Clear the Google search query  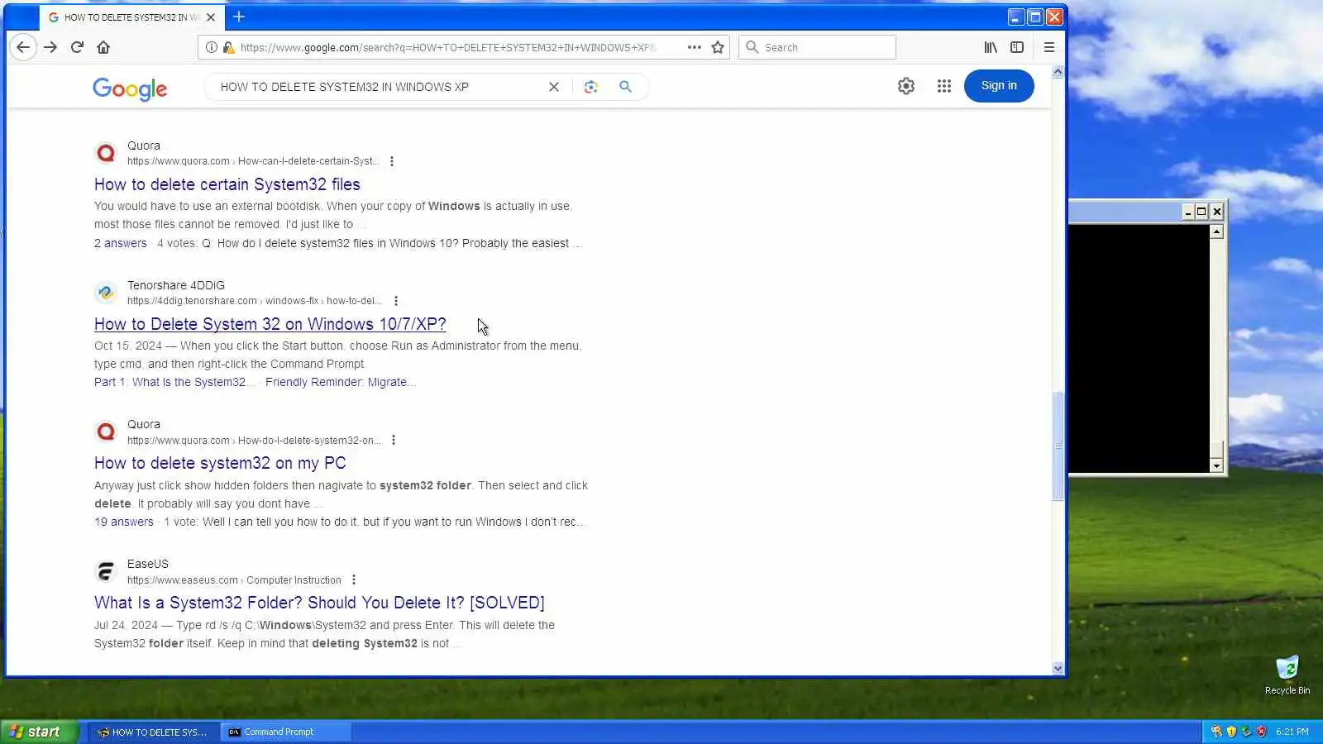554,87
